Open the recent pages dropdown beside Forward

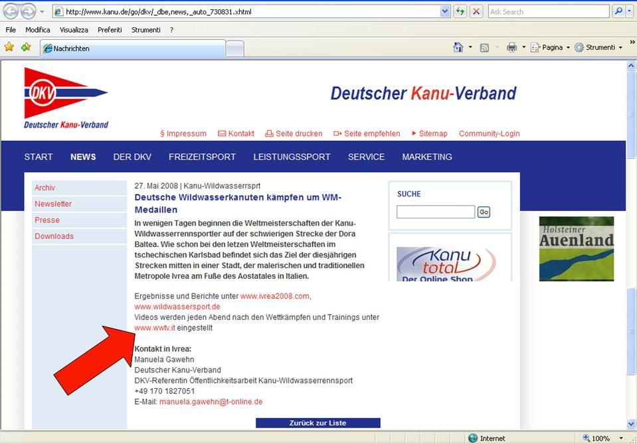pyautogui.click(x=42, y=12)
